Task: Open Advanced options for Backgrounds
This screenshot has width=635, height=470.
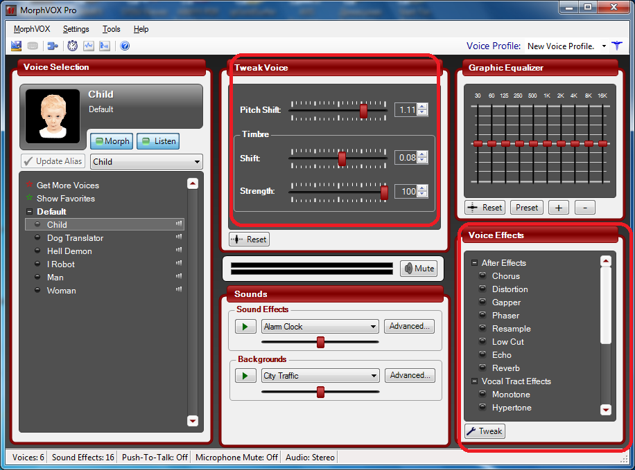Action: pyautogui.click(x=410, y=375)
